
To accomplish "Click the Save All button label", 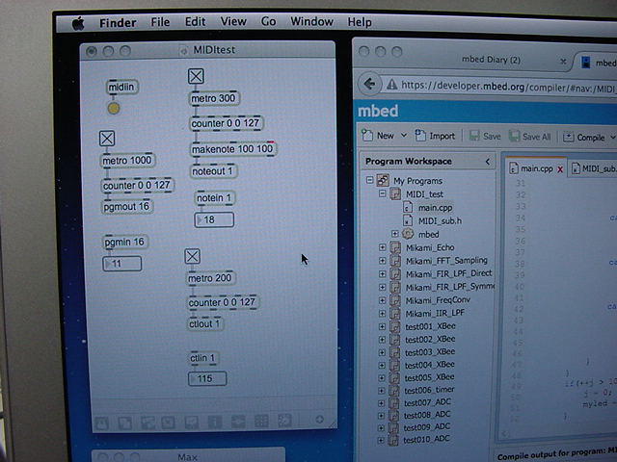I will tap(536, 137).
